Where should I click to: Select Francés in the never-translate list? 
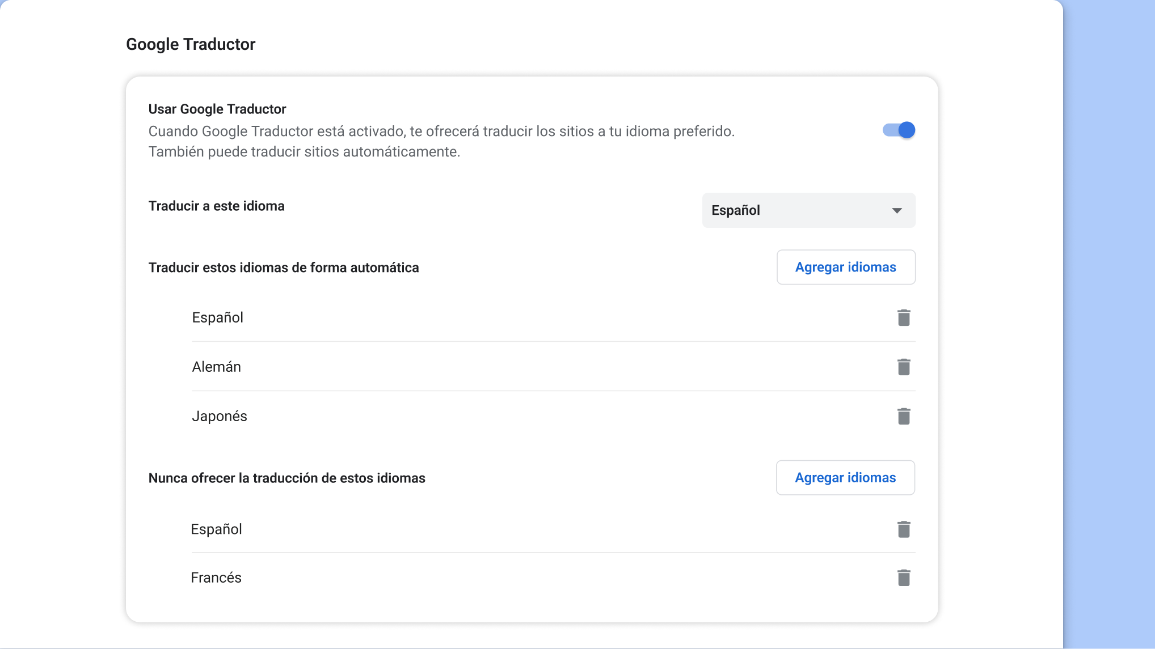point(216,577)
